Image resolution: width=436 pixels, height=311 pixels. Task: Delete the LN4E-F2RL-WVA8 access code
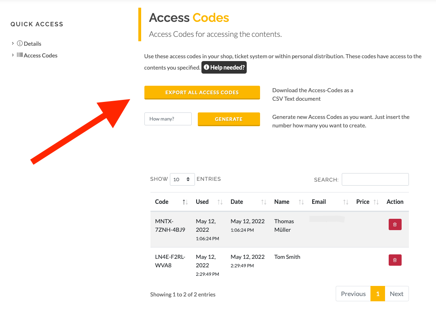tap(395, 260)
